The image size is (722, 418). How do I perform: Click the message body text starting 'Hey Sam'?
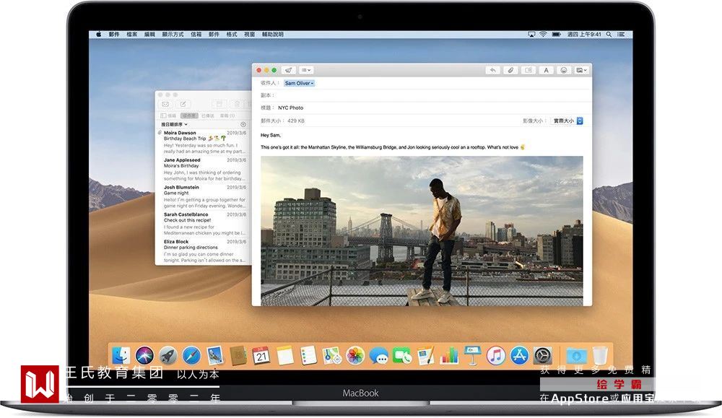click(x=391, y=141)
